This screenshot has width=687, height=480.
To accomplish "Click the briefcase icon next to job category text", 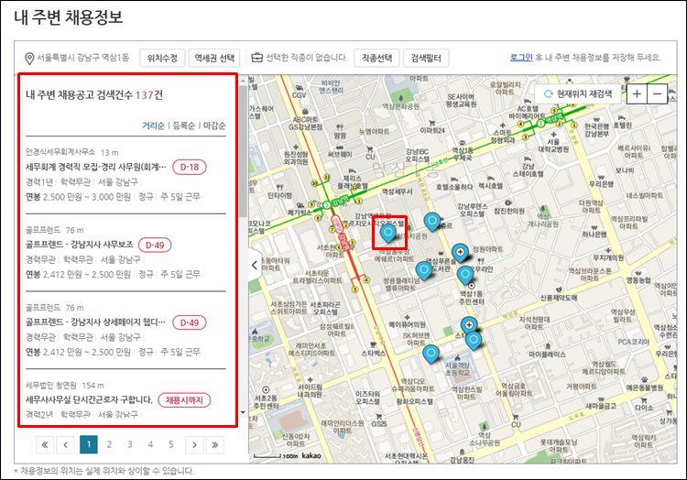I will [257, 58].
